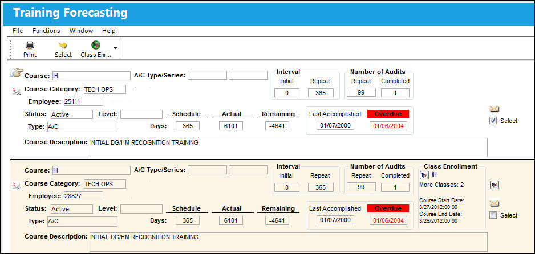Click Remaining days -4641 in first record
Image resolution: width=535 pixels, height=254 pixels.
tap(277, 126)
